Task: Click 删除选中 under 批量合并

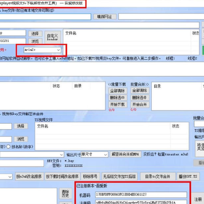Action: [140, 97]
